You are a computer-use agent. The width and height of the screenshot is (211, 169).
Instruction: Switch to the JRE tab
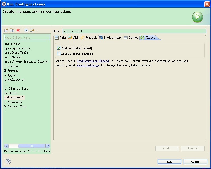click(x=73, y=37)
